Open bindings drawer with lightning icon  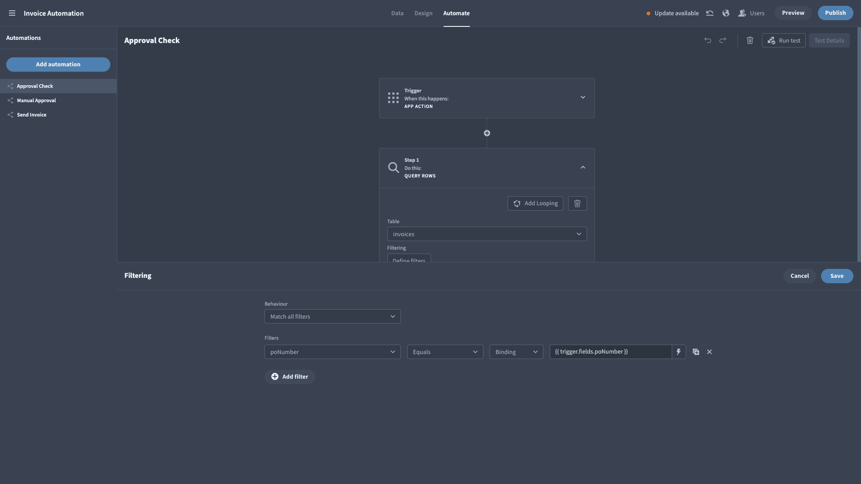679,352
